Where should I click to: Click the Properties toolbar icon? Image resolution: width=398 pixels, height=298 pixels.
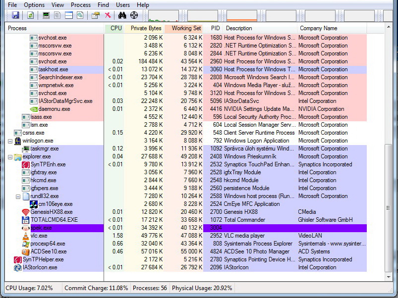(96, 15)
